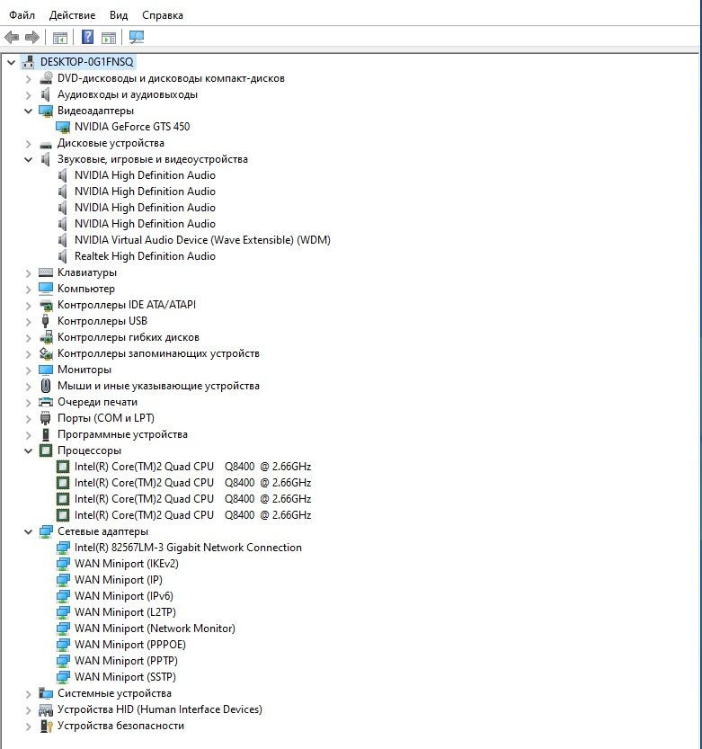Select WAN Miniport (IKEv2)
This screenshot has width=702, height=749.
[x=127, y=564]
